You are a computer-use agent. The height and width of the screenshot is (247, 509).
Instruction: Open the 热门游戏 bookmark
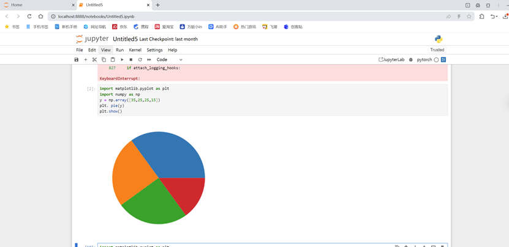pyautogui.click(x=245, y=27)
